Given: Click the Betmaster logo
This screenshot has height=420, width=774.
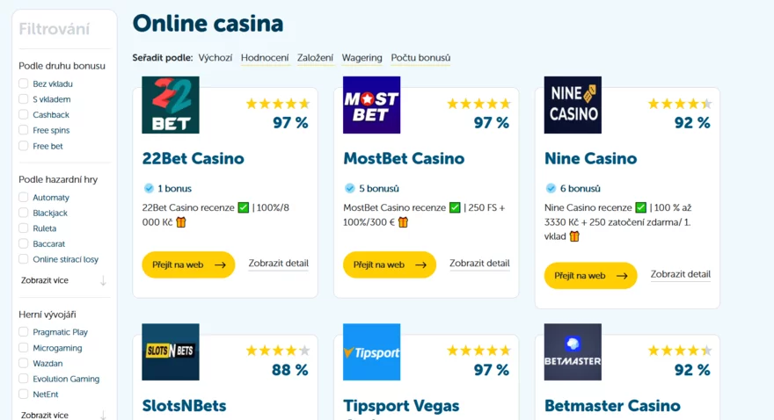Looking at the screenshot, I should pyautogui.click(x=573, y=352).
